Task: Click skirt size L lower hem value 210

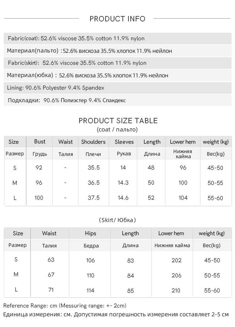Action: point(176,291)
